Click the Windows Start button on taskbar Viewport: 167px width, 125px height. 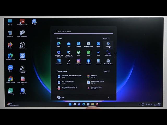point(70,104)
